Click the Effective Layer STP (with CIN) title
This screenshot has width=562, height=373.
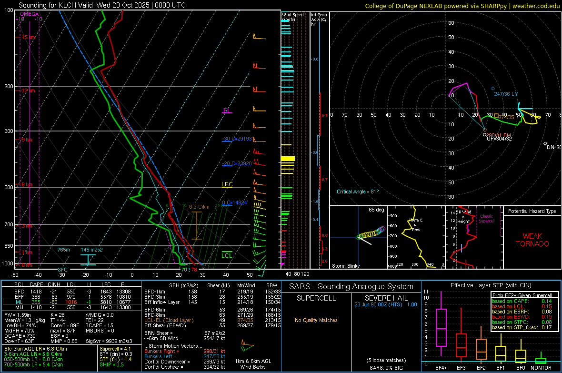point(491,285)
